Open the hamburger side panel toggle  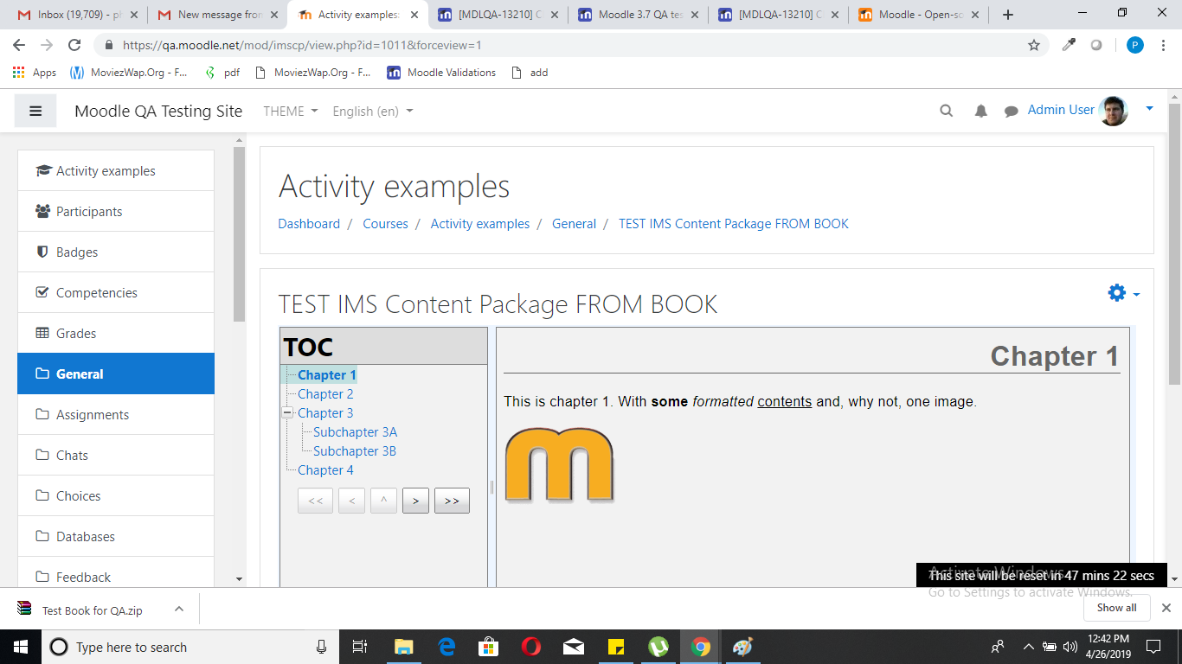pyautogui.click(x=35, y=111)
